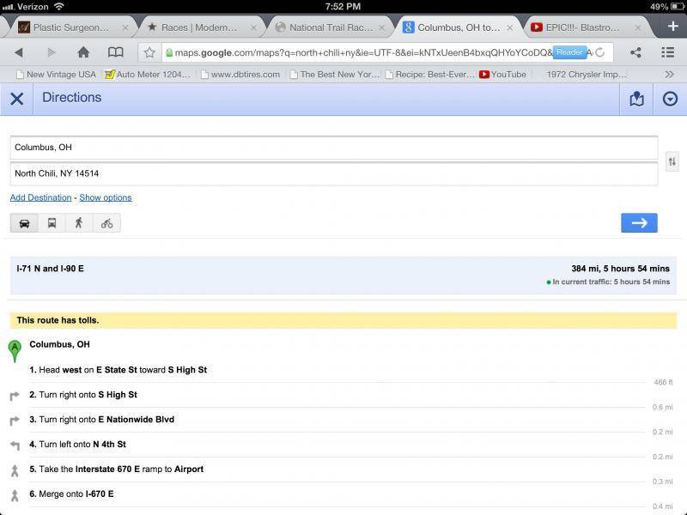Screen dimensions: 687x515
Task: Open YouTube bookmark in bookmarks bar
Action: click(503, 75)
